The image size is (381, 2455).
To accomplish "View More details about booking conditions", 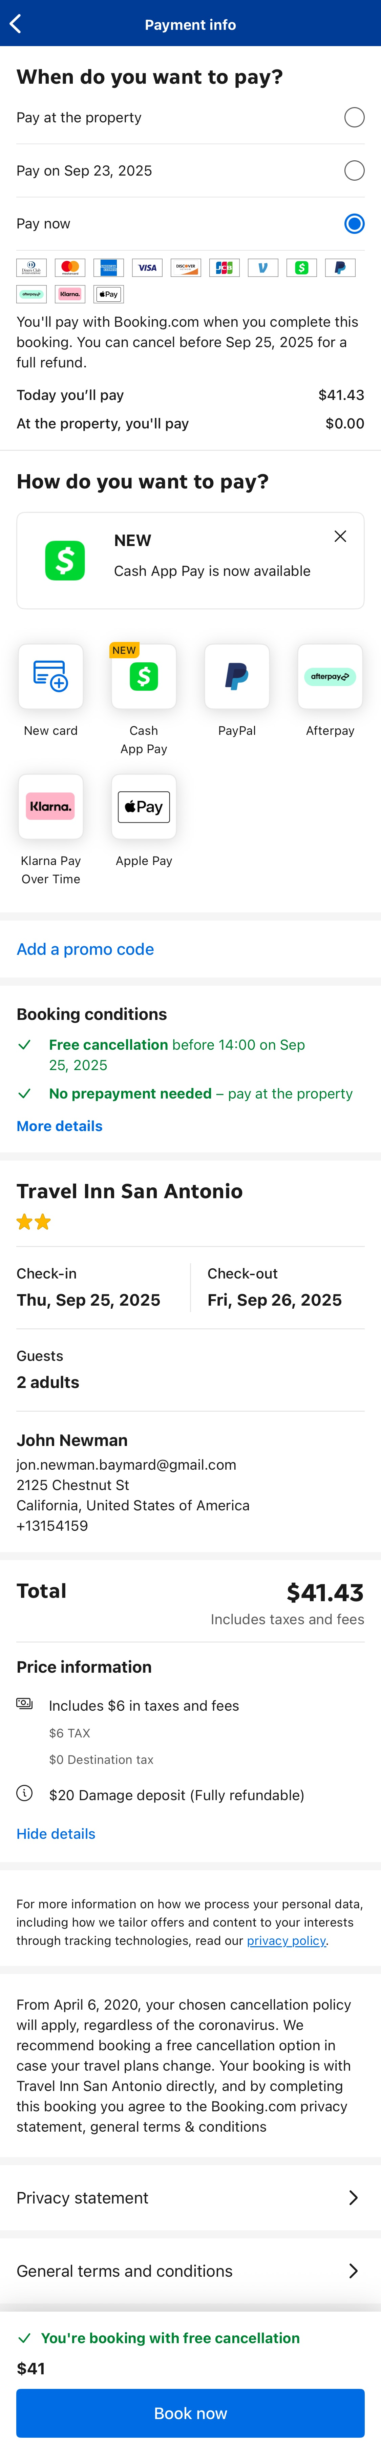I will [x=59, y=1126].
